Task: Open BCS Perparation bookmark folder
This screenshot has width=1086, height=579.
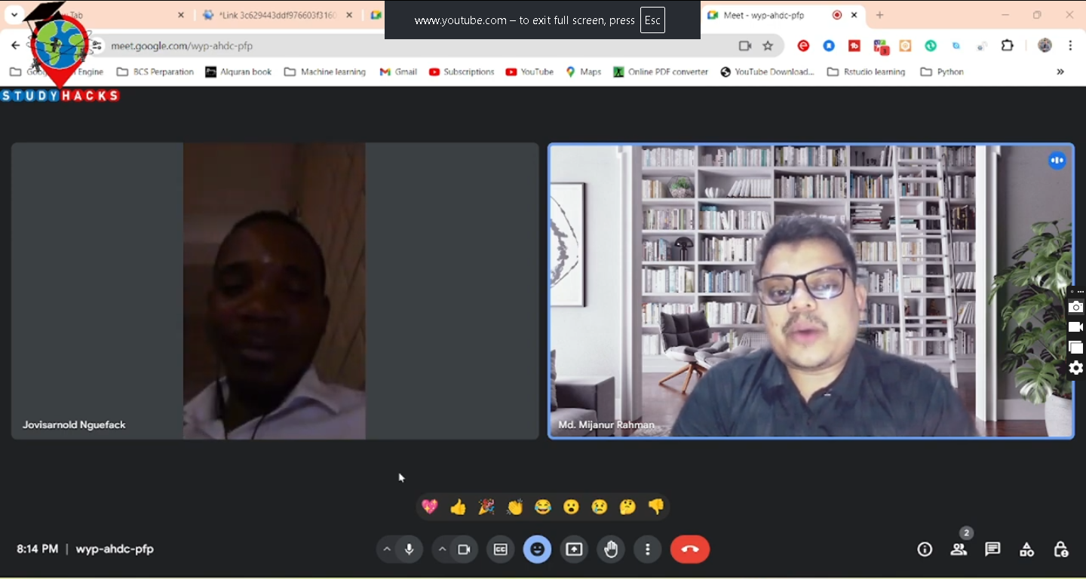Action: (x=155, y=72)
